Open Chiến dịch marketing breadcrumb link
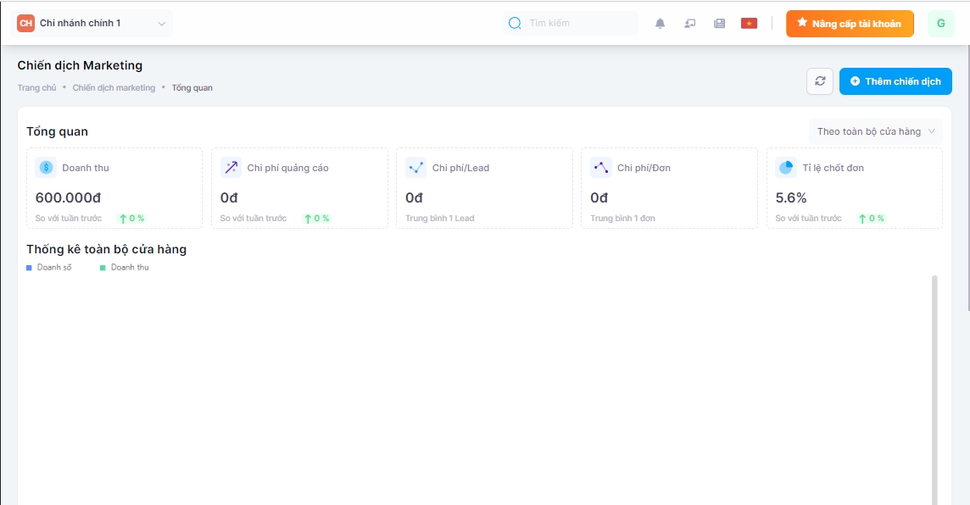Image resolution: width=970 pixels, height=505 pixels. click(114, 88)
